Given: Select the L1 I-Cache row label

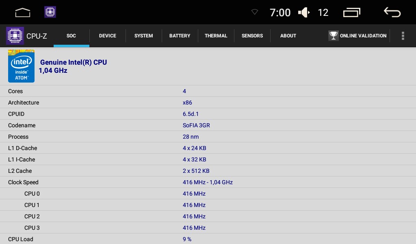Looking at the screenshot, I should pos(22,160).
